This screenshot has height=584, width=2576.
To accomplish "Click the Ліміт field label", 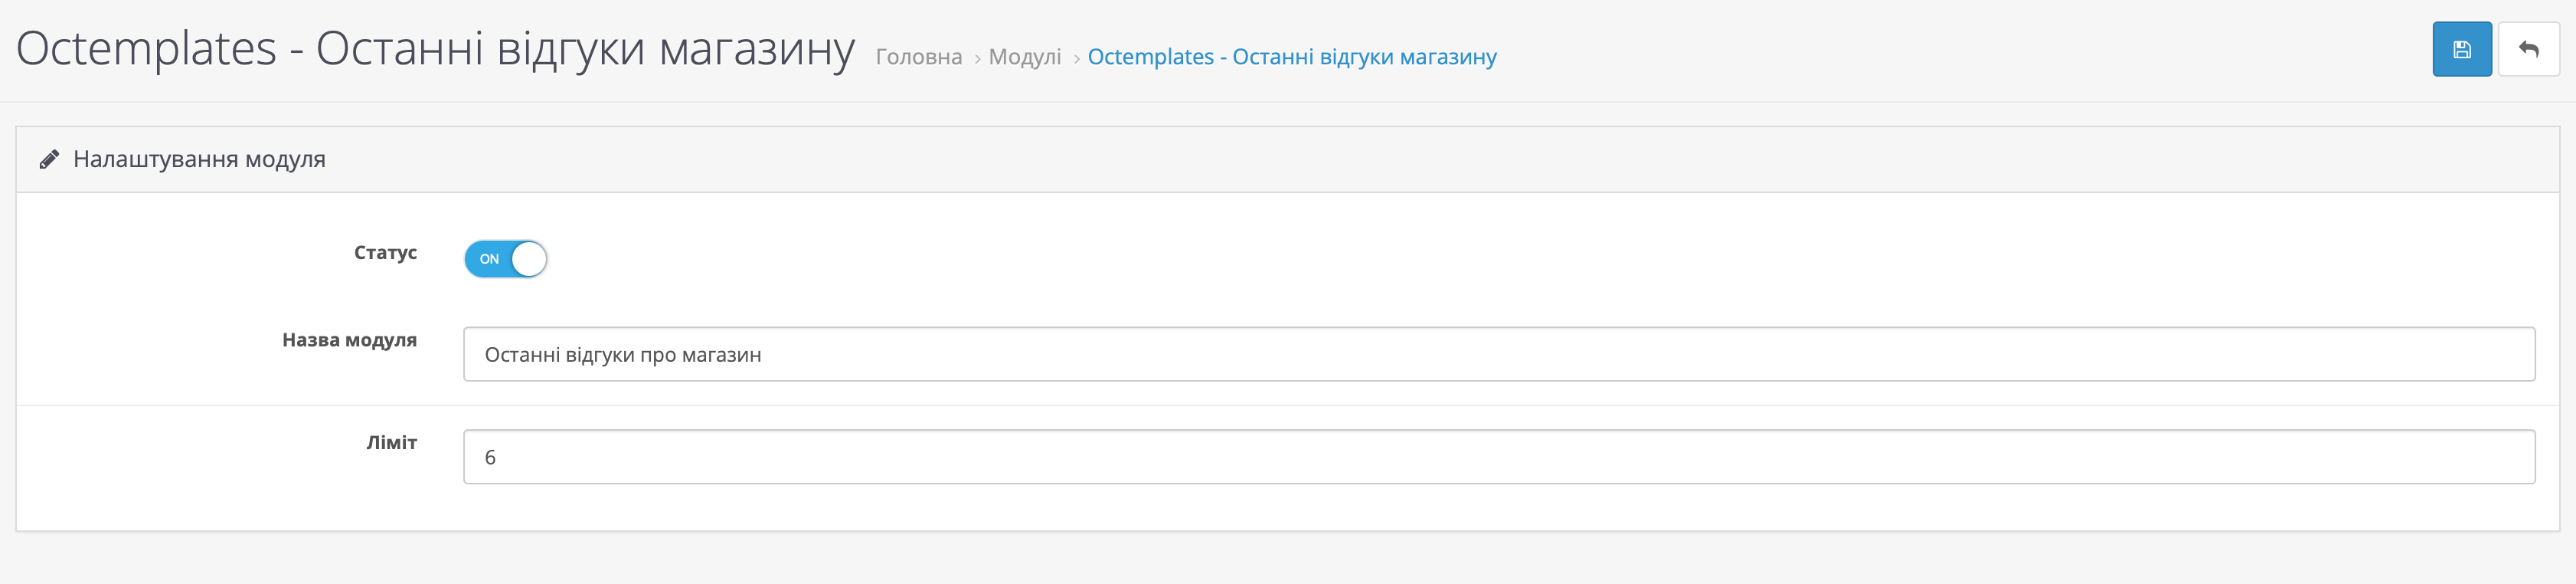I will (x=391, y=442).
